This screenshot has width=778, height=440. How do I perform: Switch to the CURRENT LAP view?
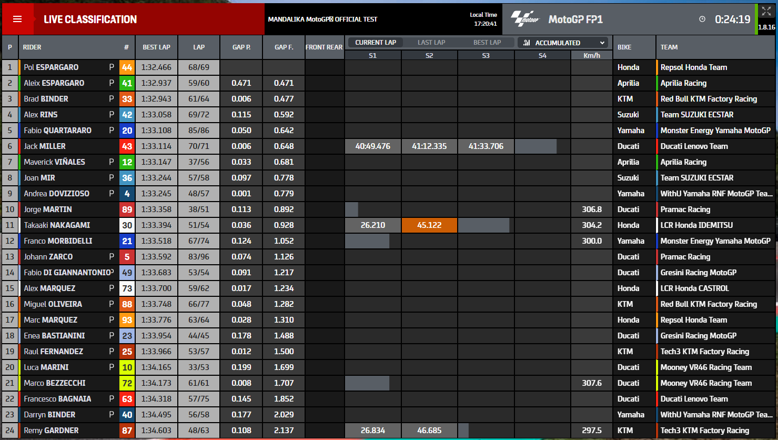(x=375, y=43)
